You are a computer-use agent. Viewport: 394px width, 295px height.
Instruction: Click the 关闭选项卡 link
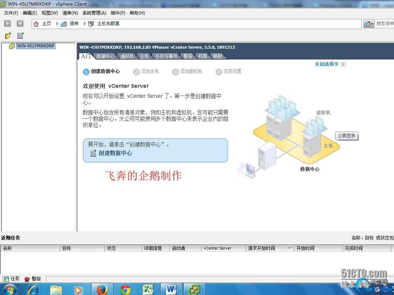tap(327, 64)
